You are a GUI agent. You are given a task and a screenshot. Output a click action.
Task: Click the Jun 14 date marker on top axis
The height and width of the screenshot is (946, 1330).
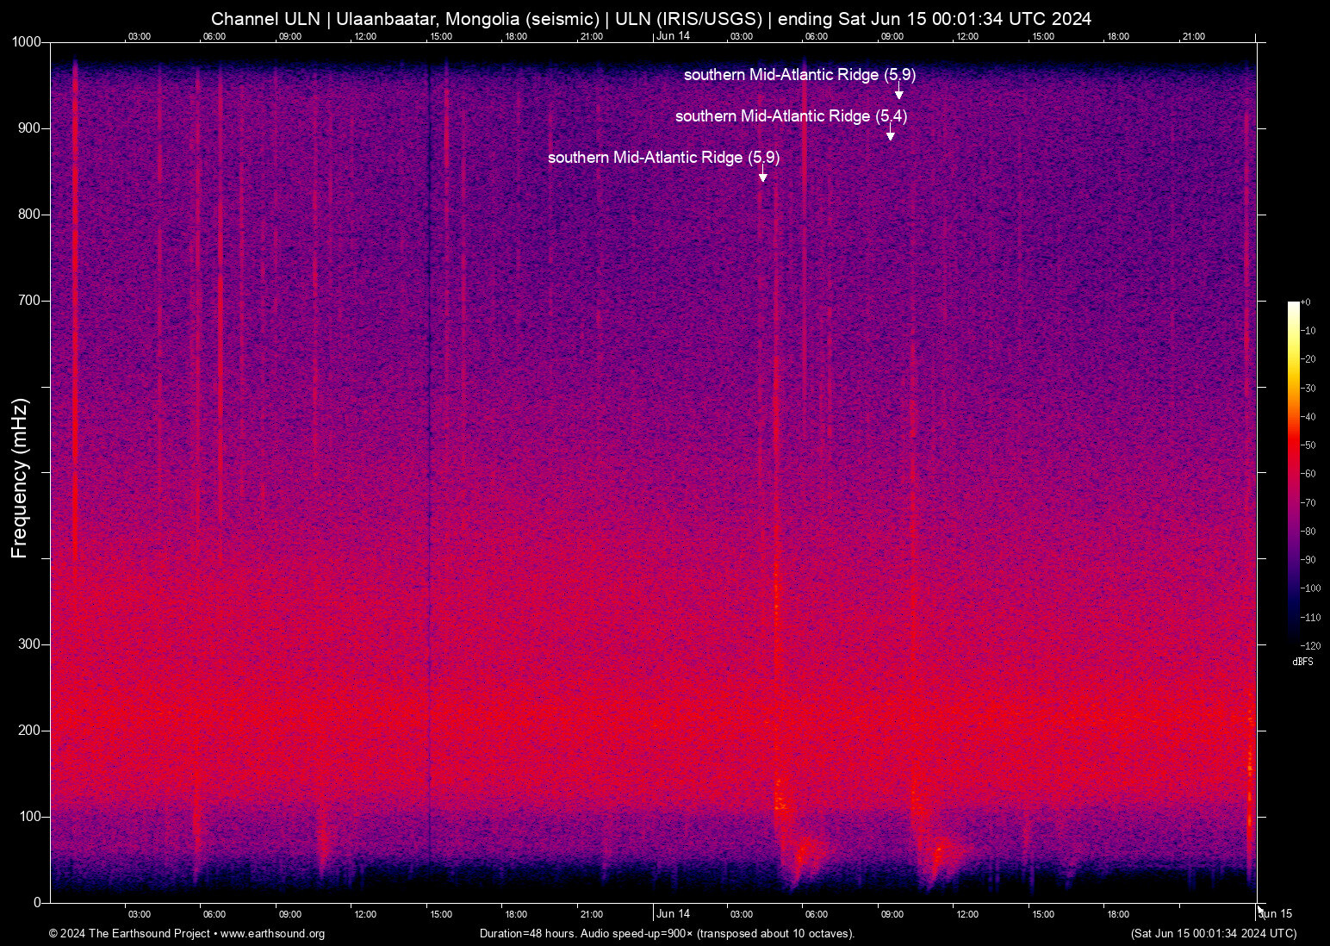[673, 36]
